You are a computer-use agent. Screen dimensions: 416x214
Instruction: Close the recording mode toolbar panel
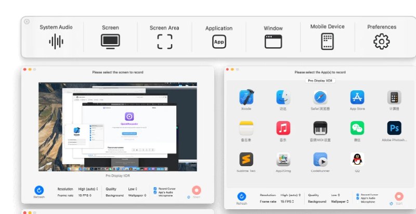tap(27, 22)
